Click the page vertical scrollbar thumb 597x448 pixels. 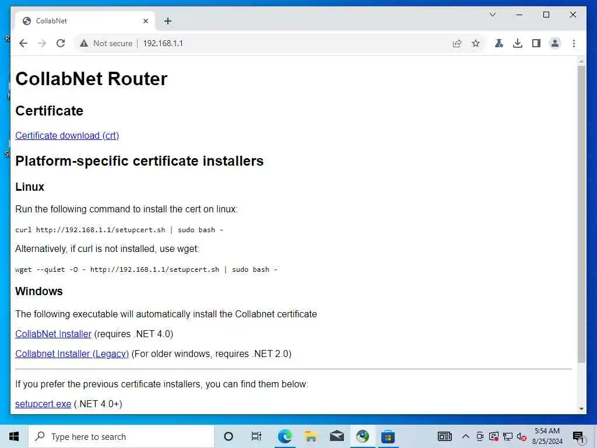(581, 214)
